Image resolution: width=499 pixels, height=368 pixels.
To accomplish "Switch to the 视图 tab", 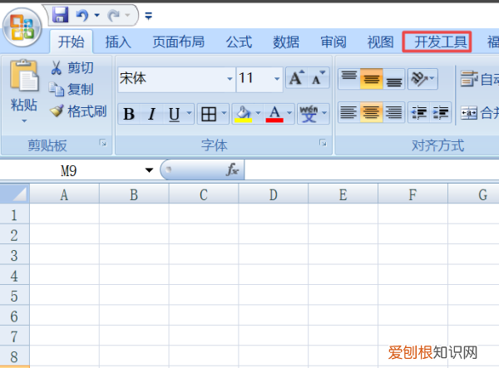I will click(x=380, y=42).
